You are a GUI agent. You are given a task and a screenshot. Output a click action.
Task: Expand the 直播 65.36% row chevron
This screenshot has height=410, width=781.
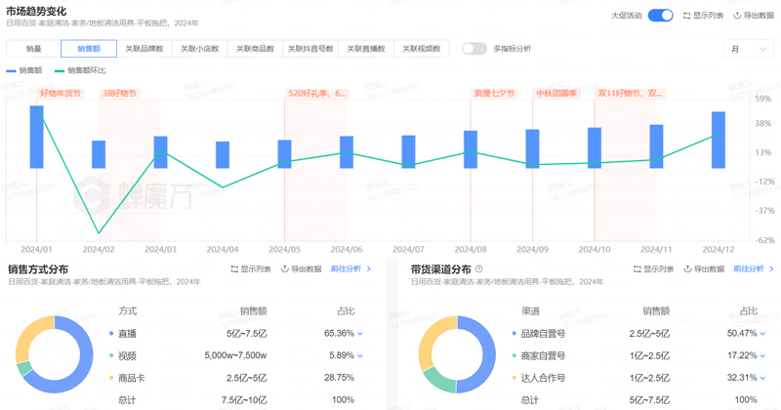pyautogui.click(x=360, y=334)
